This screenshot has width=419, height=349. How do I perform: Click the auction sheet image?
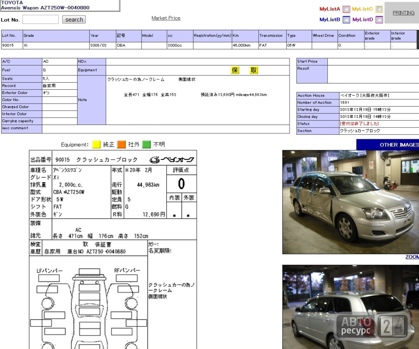click(x=113, y=250)
